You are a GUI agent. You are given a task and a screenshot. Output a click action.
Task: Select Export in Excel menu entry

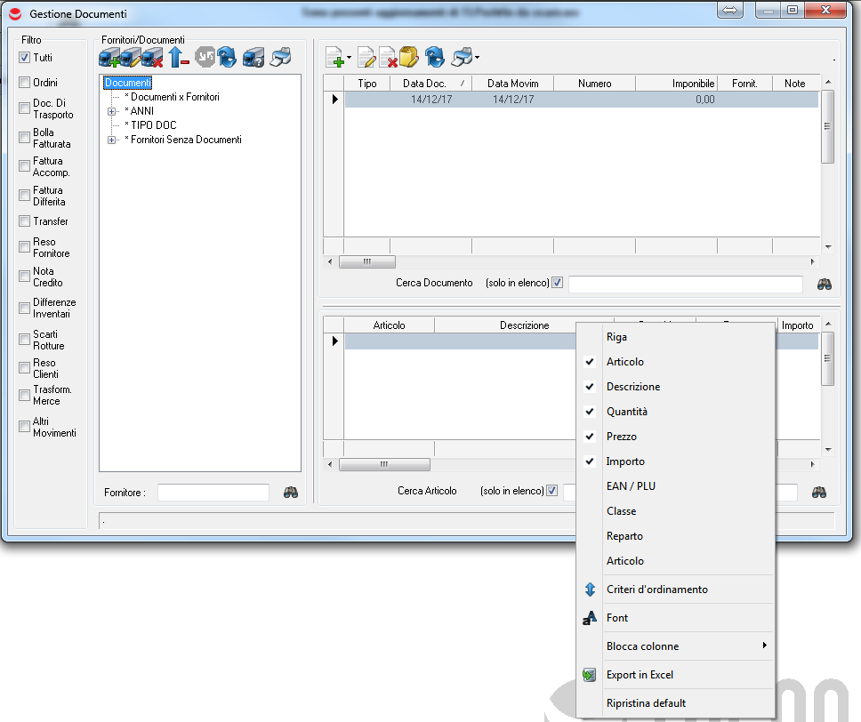[640, 675]
